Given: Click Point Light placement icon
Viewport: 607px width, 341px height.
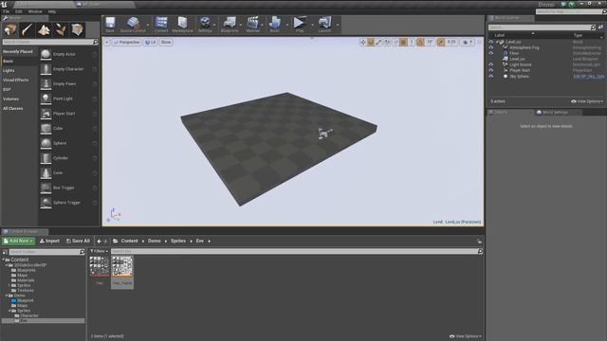Looking at the screenshot, I should 46,99.
